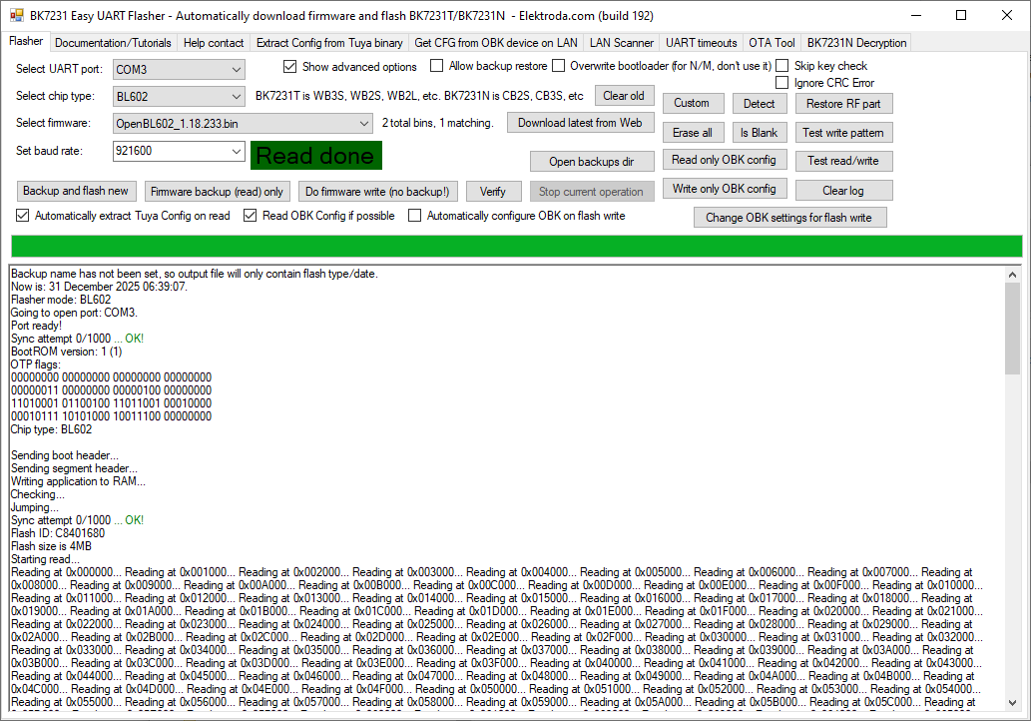Image resolution: width=1031 pixels, height=721 pixels.
Task: Open the UART timeouts tab
Action: tap(701, 43)
